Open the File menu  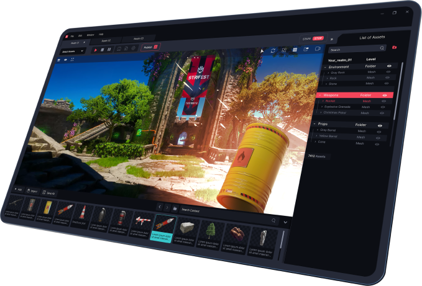point(72,36)
